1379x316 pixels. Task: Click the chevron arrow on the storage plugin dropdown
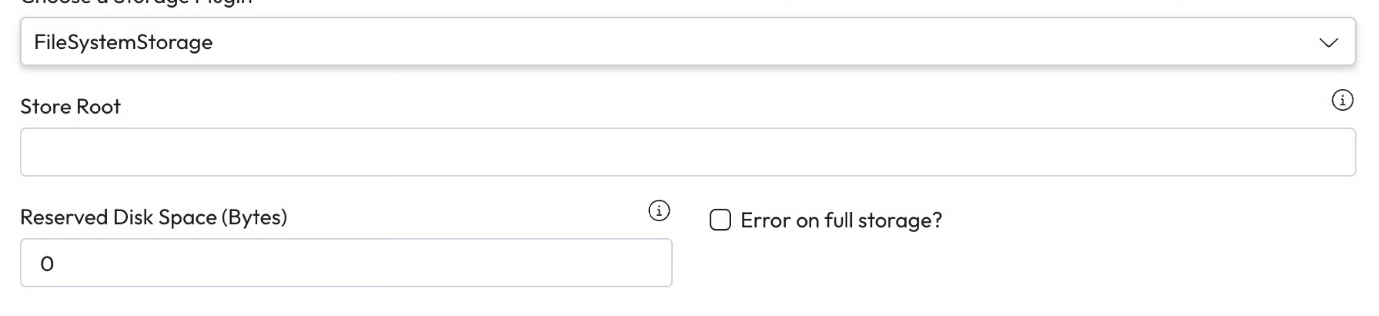(x=1328, y=43)
